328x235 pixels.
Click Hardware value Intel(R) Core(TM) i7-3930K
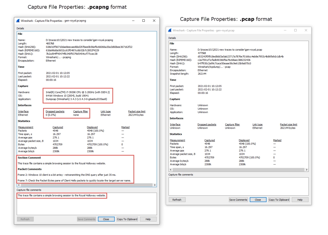(x=78, y=92)
